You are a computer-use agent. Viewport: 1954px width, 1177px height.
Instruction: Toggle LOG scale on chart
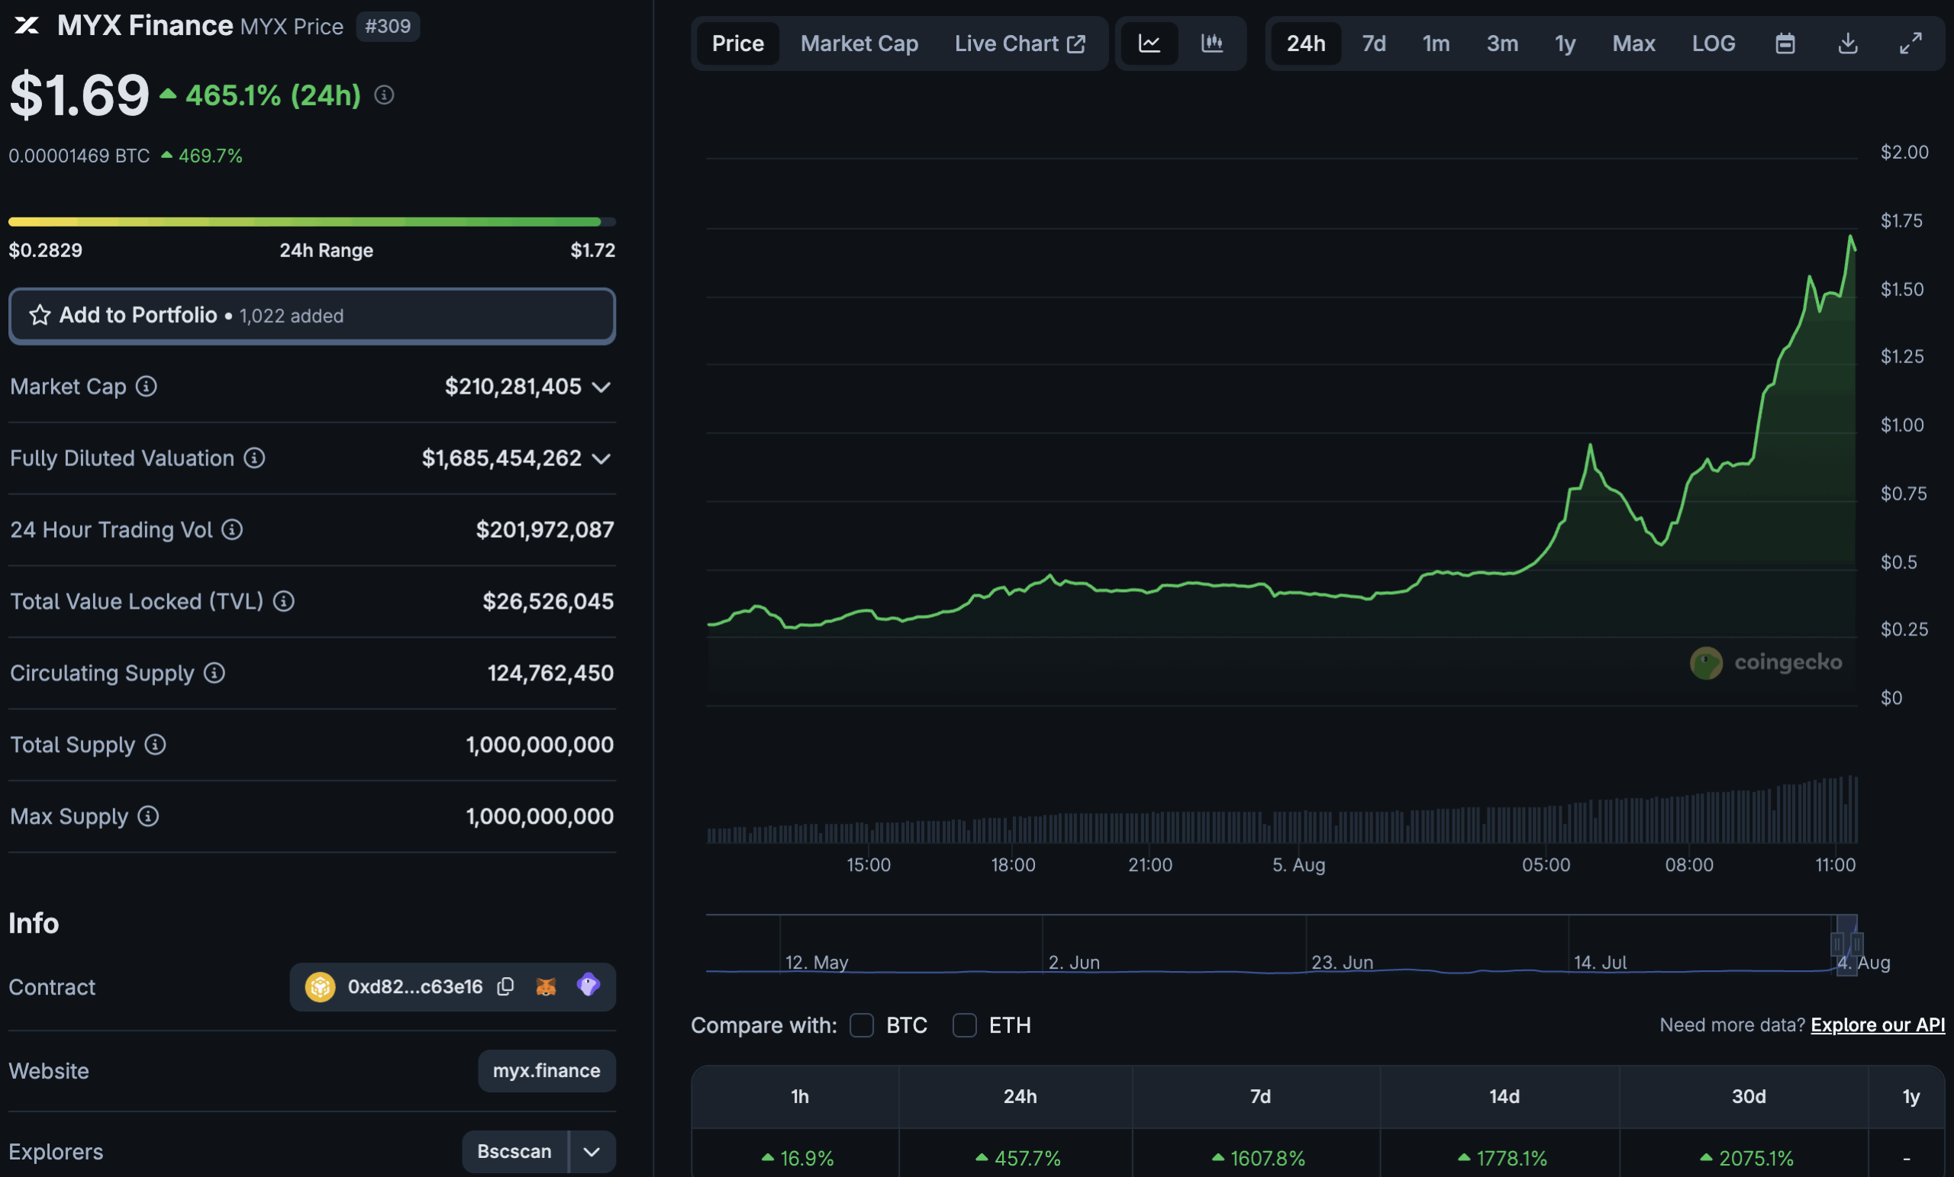pos(1713,43)
